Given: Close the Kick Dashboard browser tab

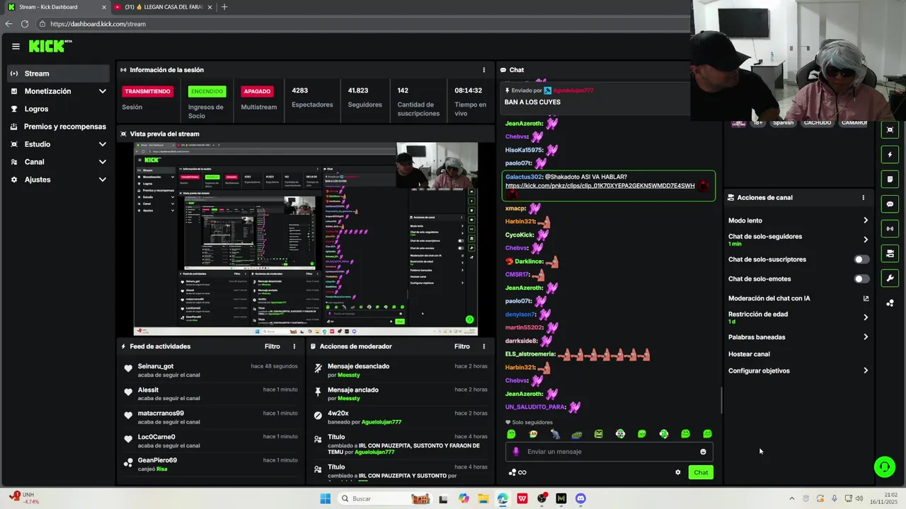Looking at the screenshot, I should 104,7.
